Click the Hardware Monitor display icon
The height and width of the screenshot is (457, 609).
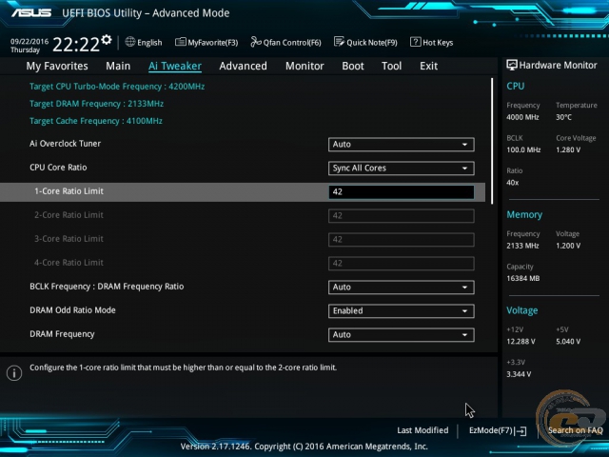coord(512,65)
